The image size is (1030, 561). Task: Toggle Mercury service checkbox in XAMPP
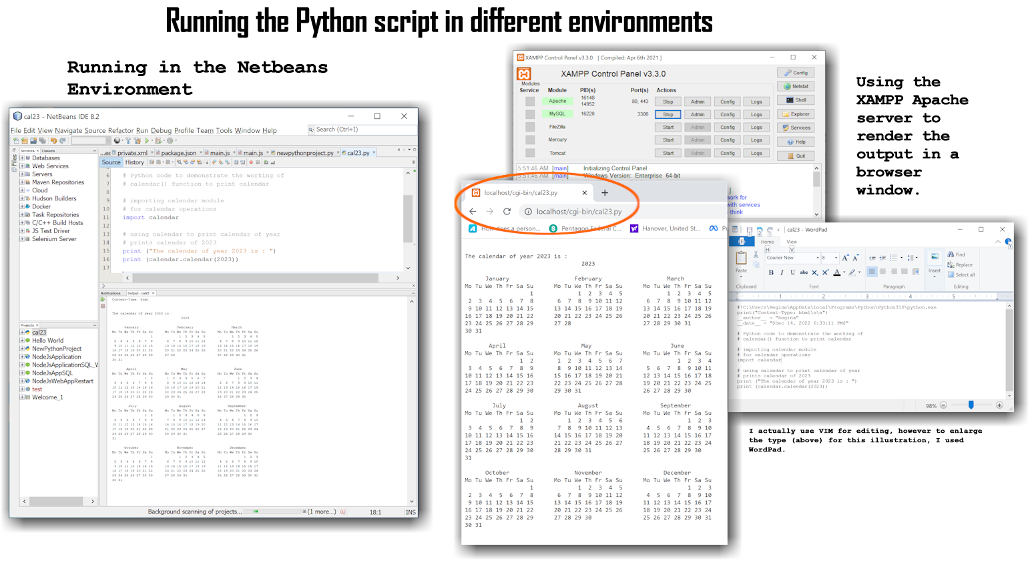click(x=530, y=140)
